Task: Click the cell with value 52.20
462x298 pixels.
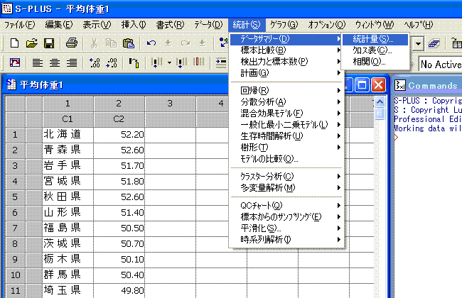Action: pos(119,134)
